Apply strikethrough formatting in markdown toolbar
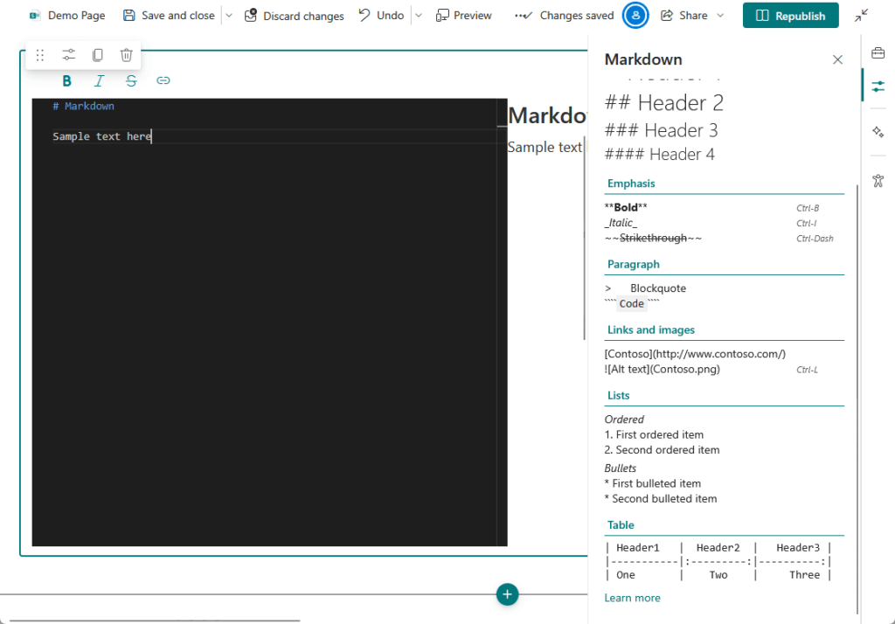895x624 pixels. tap(131, 81)
